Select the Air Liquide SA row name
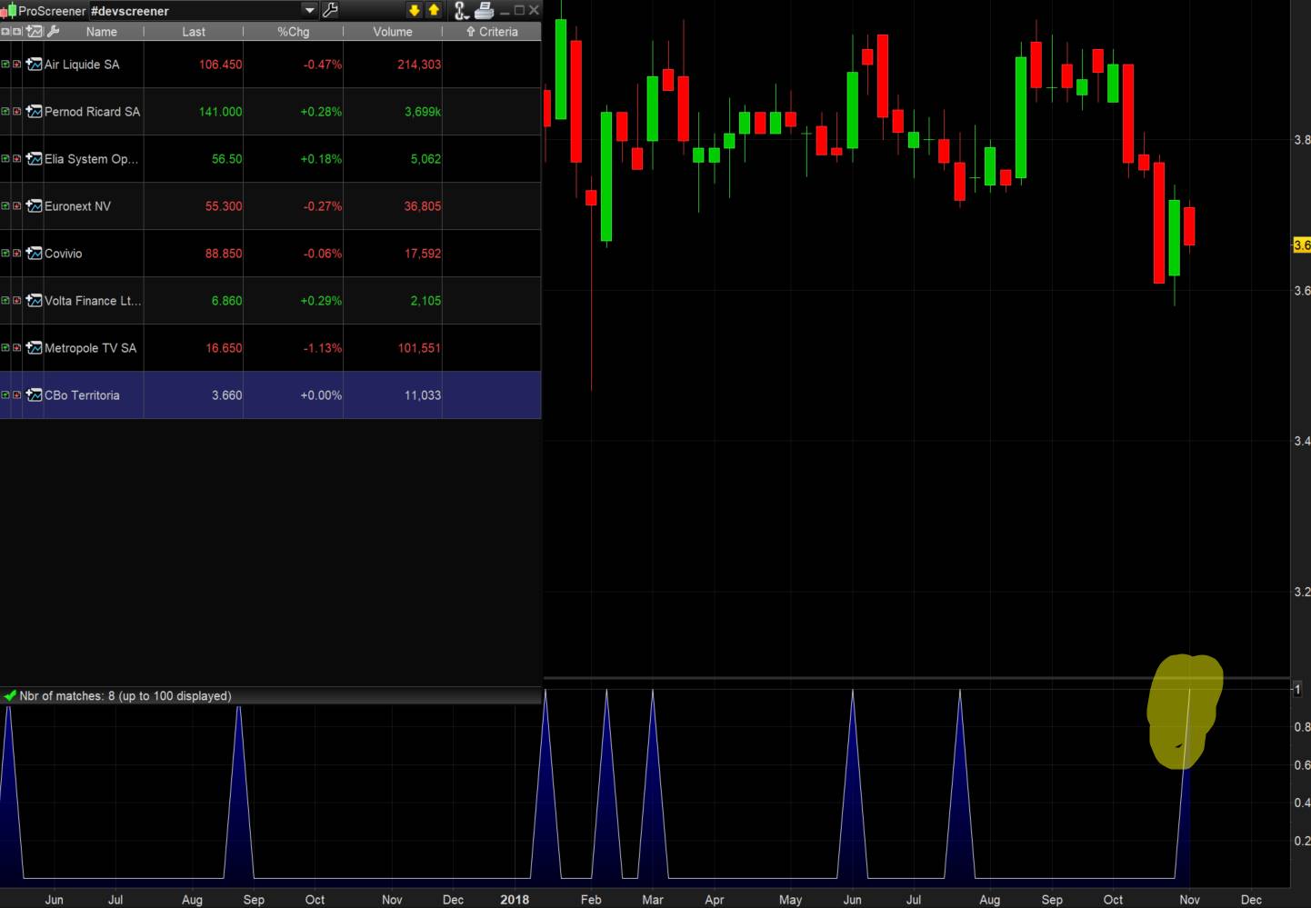 (x=82, y=65)
